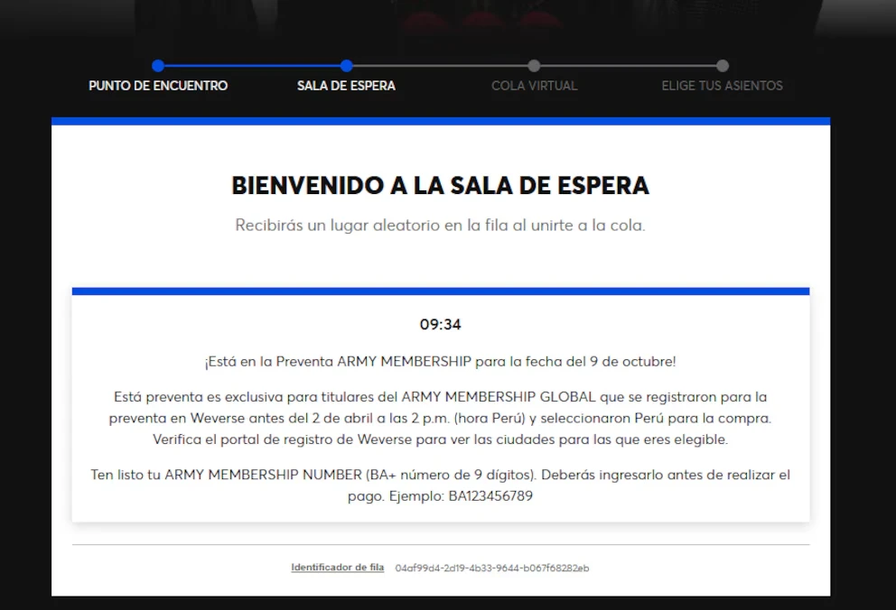Screen dimensions: 896x610
Task: Click the gray progress segment before Cola Virtual
Action: point(440,66)
